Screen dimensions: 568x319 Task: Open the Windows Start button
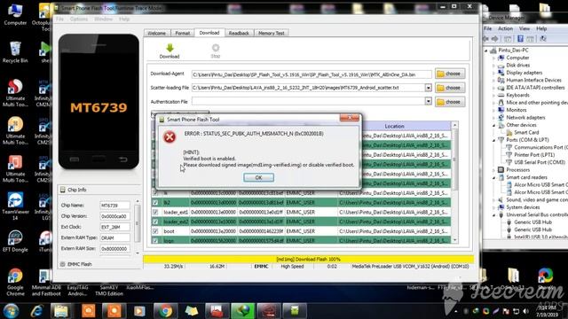pyautogui.click(x=11, y=311)
